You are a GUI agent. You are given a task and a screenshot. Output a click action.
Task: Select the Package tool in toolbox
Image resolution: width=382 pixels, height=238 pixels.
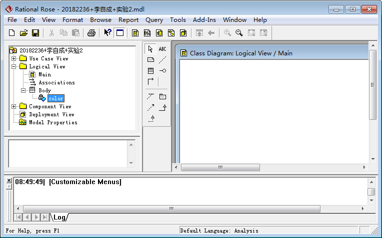pos(162,97)
